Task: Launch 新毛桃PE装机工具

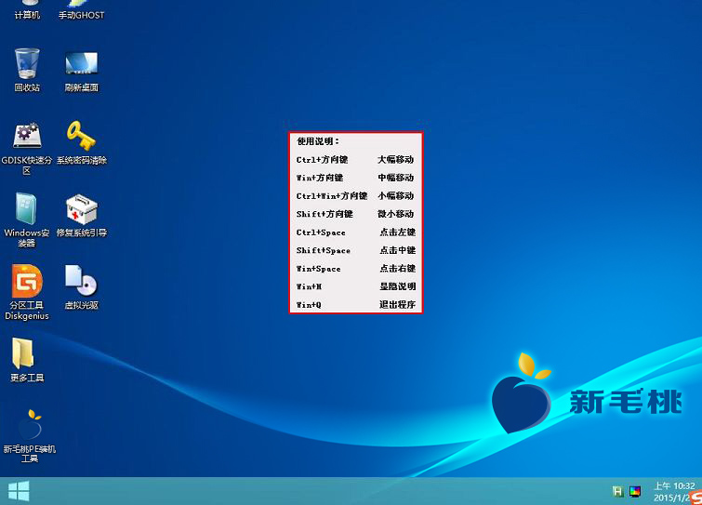Action: tap(30, 435)
